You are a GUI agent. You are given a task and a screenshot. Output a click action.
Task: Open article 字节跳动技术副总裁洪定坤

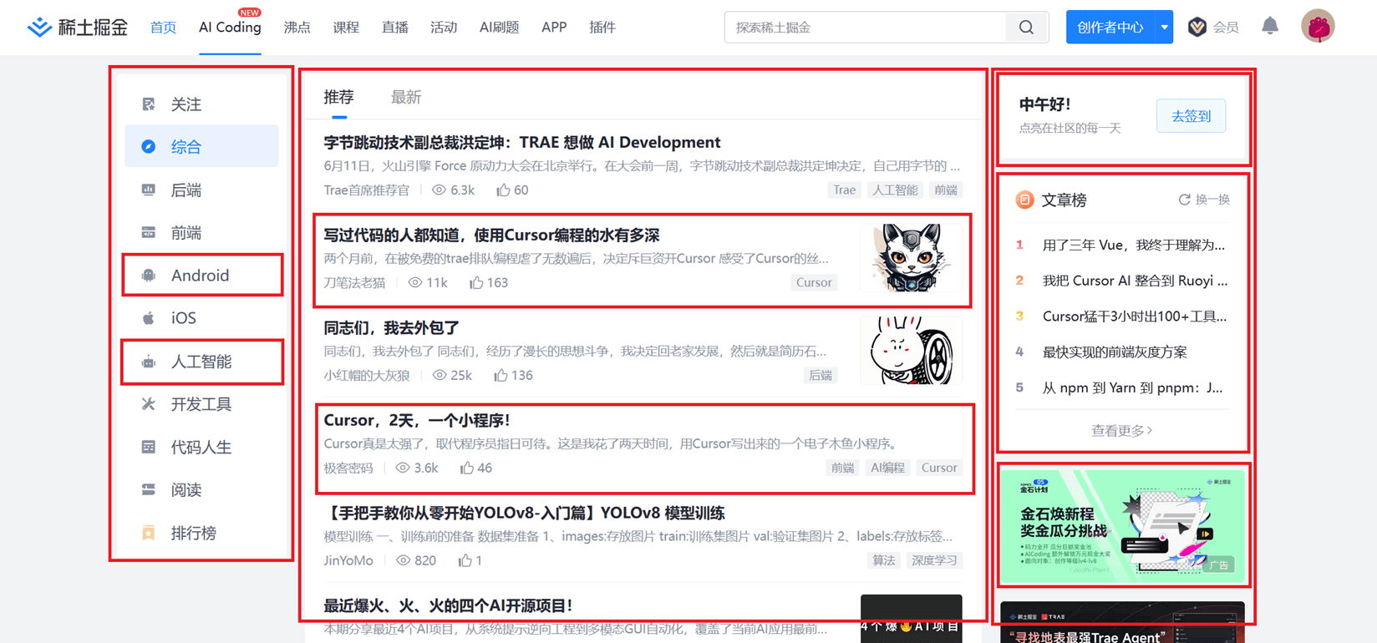point(521,143)
